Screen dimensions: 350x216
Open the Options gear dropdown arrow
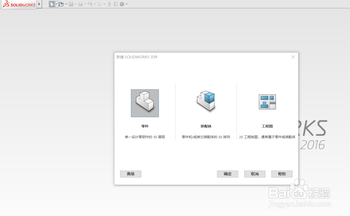coord(127,4)
